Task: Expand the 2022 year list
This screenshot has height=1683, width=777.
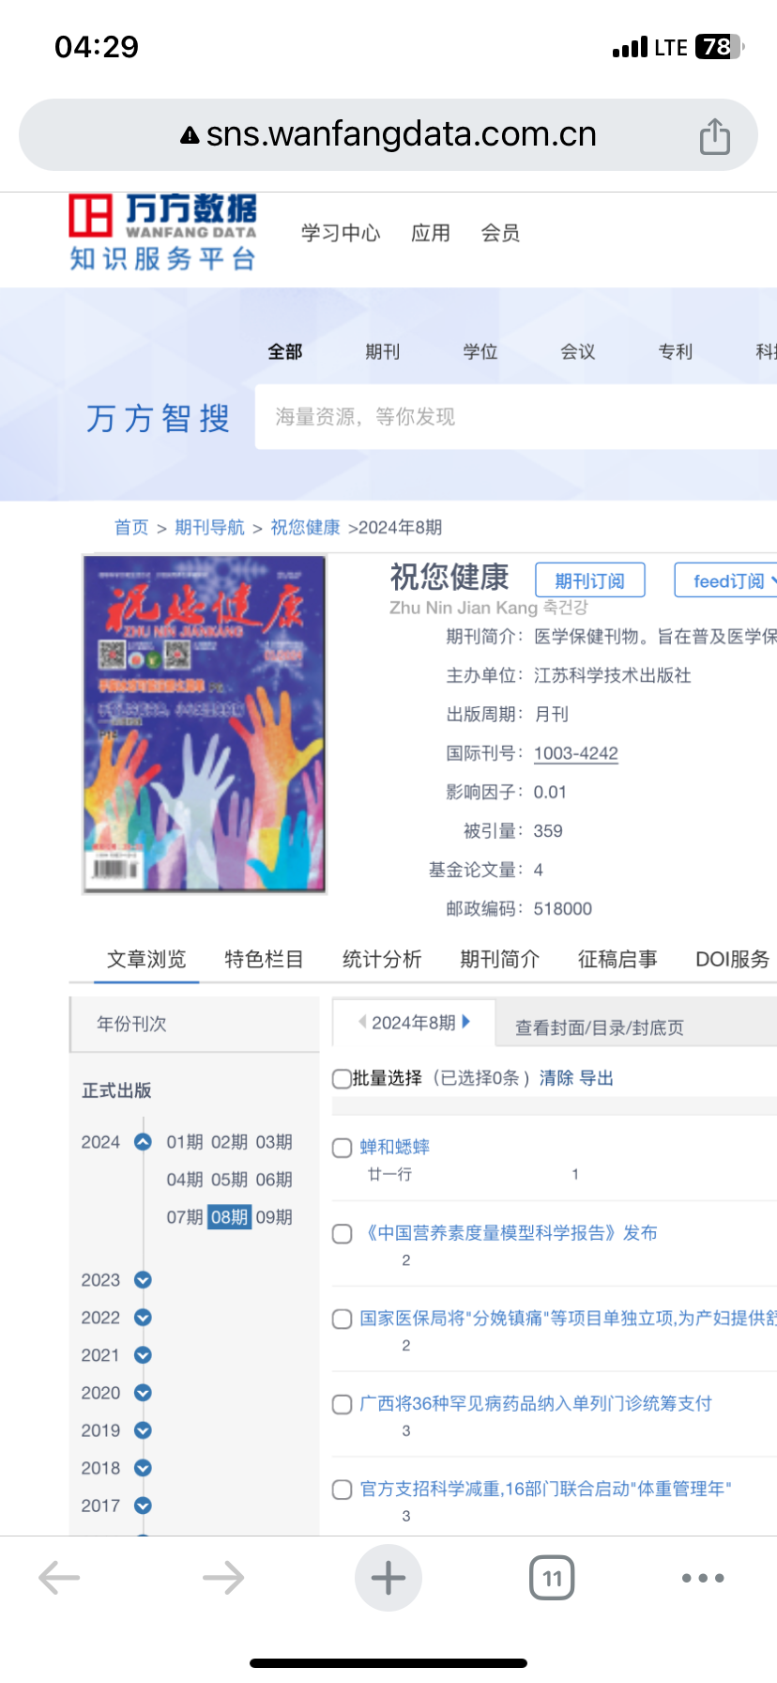Action: click(x=143, y=1318)
